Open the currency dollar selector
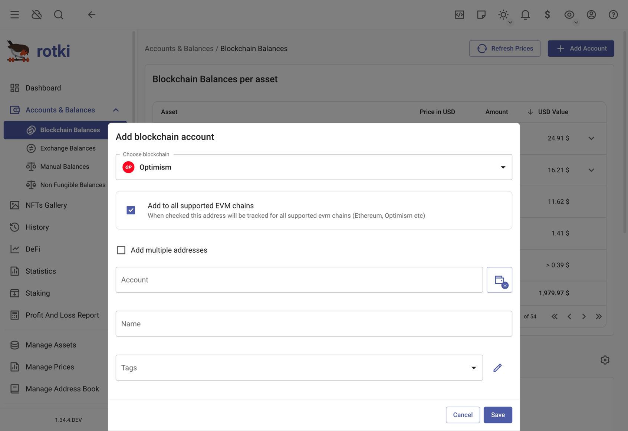The image size is (628, 431). [x=547, y=14]
